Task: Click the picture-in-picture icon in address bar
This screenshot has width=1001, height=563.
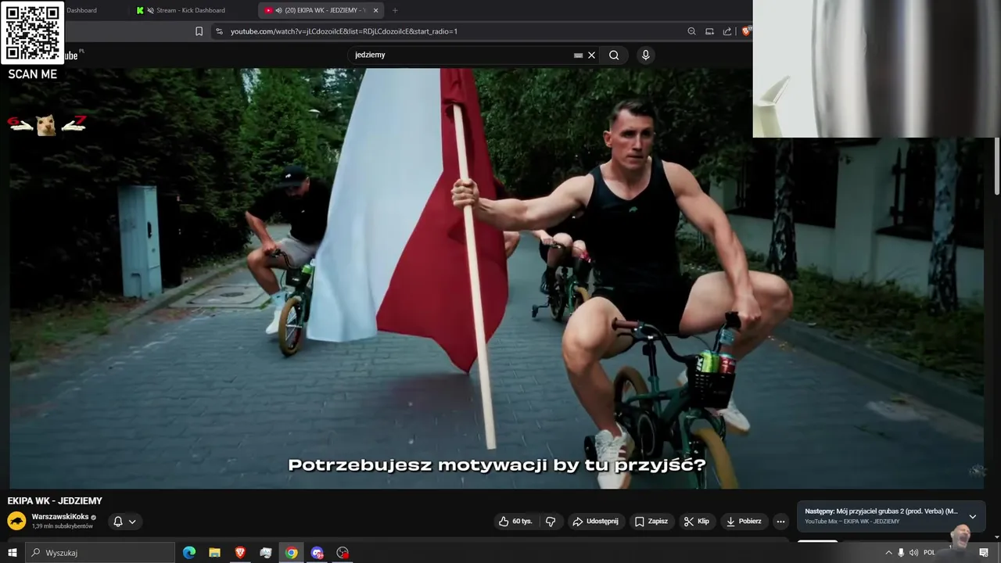Action: pyautogui.click(x=709, y=31)
